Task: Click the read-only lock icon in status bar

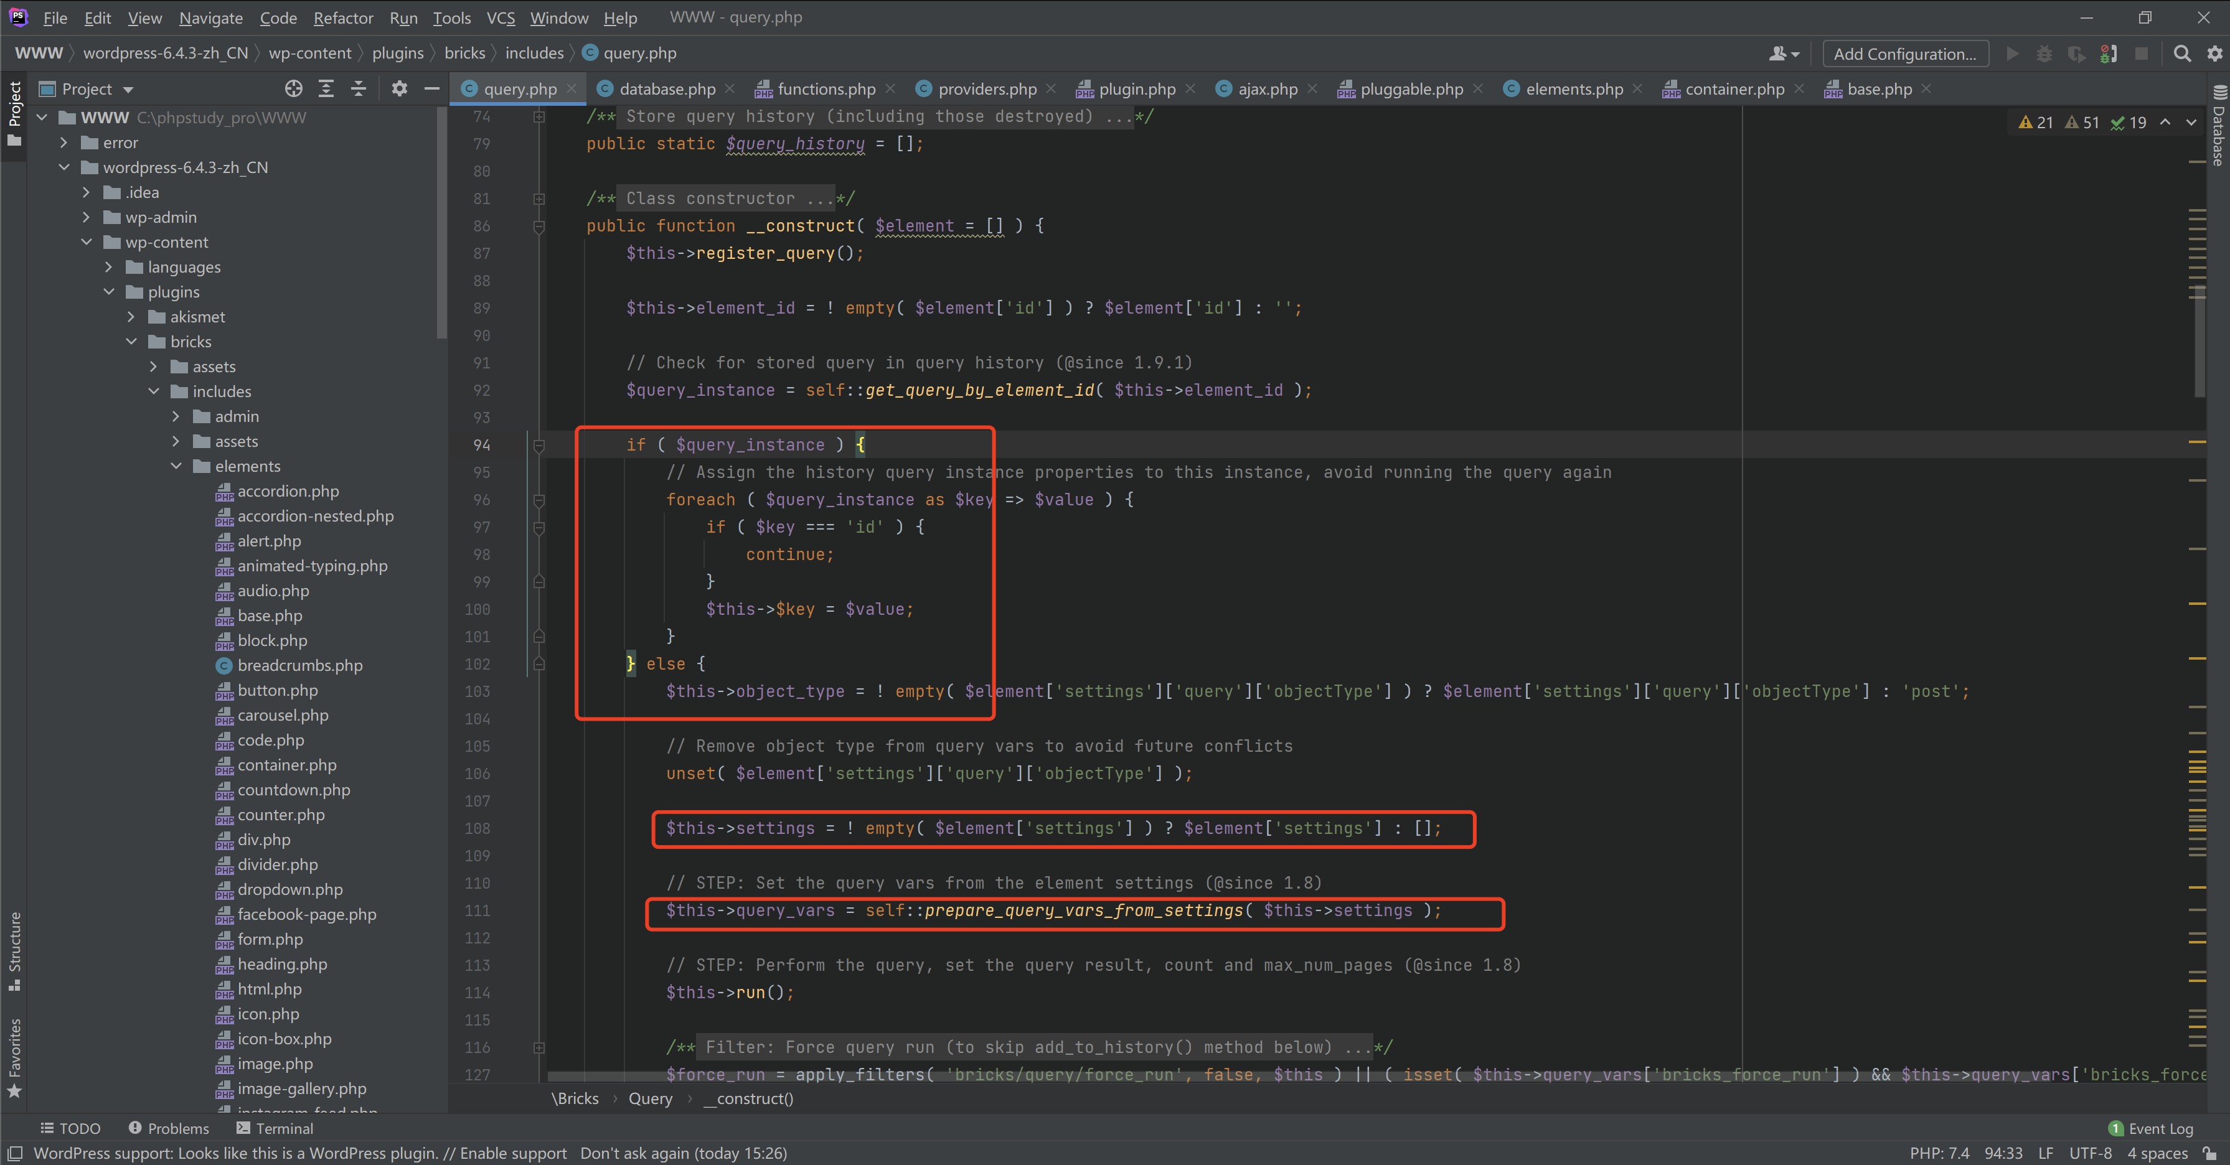Action: (x=2209, y=1153)
